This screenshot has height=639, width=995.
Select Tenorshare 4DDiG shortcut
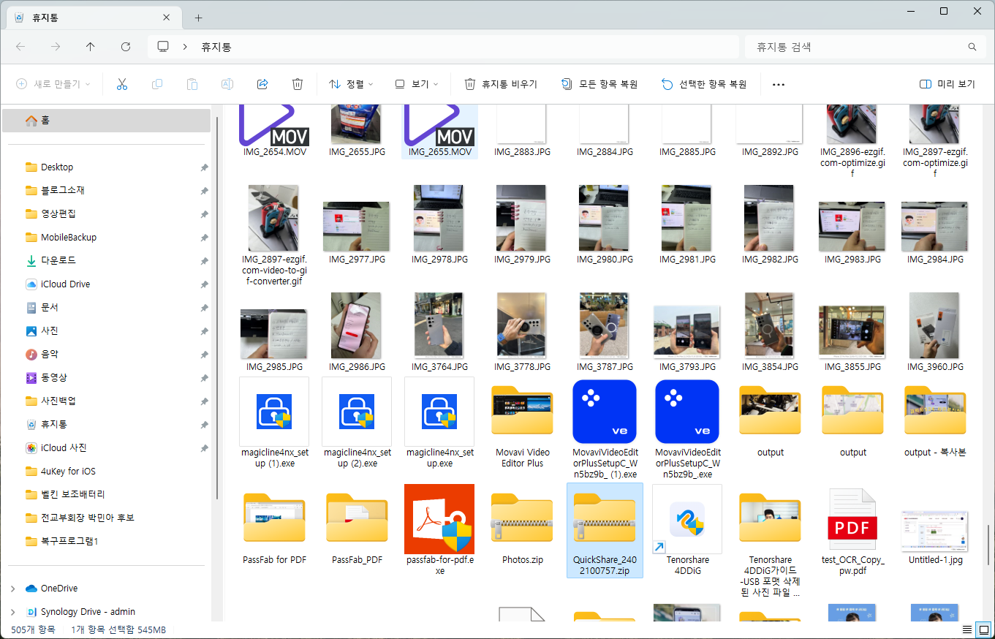click(x=688, y=530)
